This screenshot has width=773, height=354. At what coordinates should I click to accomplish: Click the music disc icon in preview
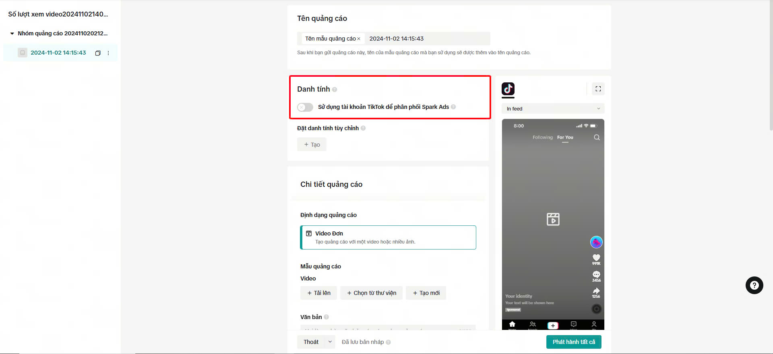[597, 309]
